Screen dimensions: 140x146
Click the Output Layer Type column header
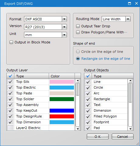[x=31, y=76]
